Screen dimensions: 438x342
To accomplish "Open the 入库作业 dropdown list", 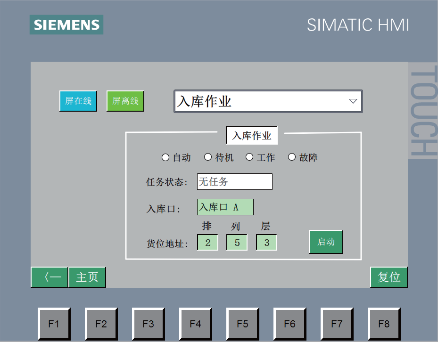I will (x=268, y=101).
